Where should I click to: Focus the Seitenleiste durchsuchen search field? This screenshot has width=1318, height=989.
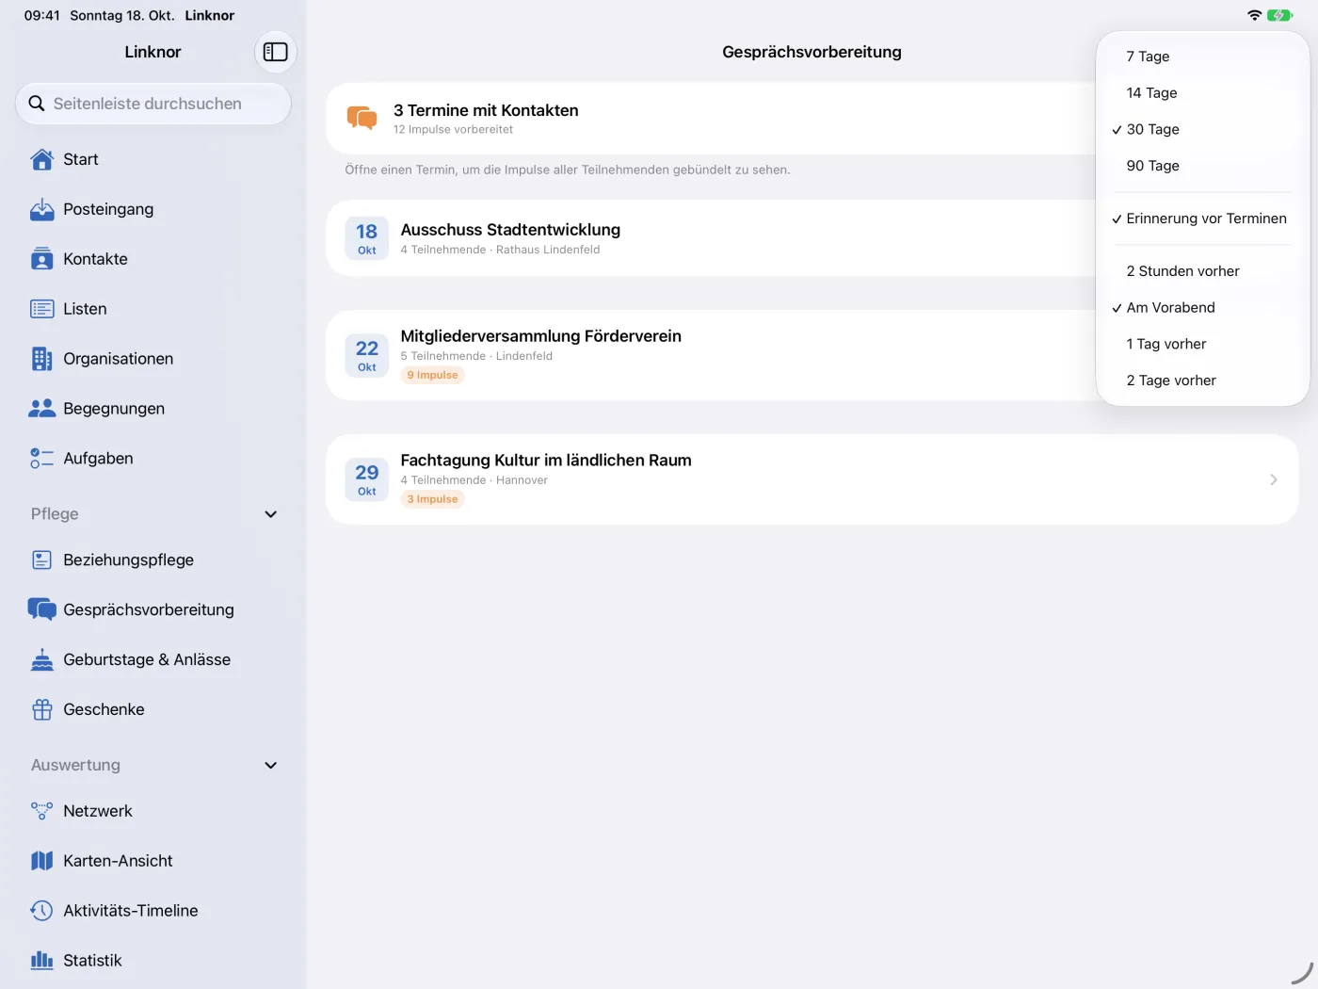(x=153, y=104)
